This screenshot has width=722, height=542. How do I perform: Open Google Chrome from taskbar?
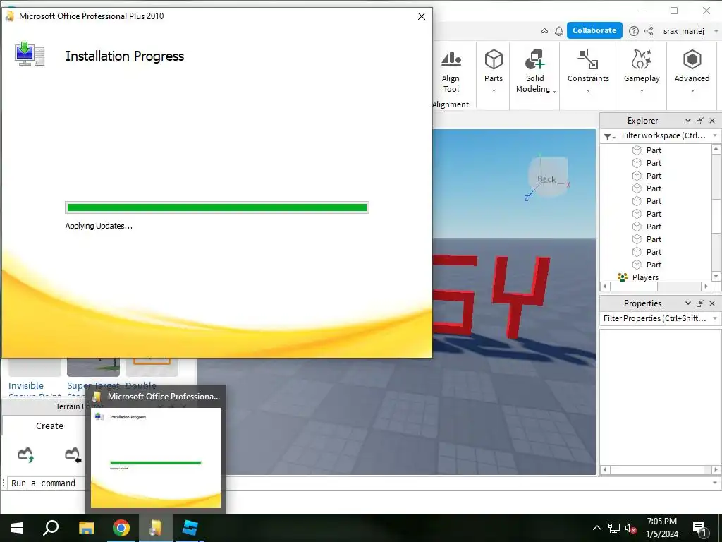click(x=121, y=528)
